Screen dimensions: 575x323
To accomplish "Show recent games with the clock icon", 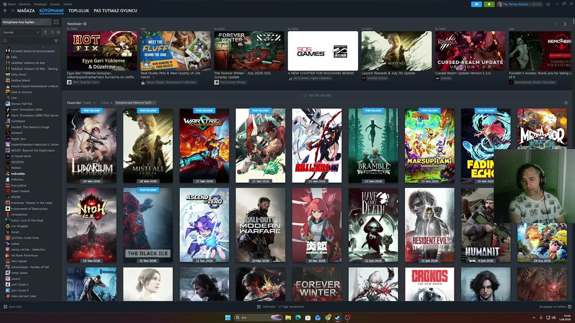I will 53,32.
